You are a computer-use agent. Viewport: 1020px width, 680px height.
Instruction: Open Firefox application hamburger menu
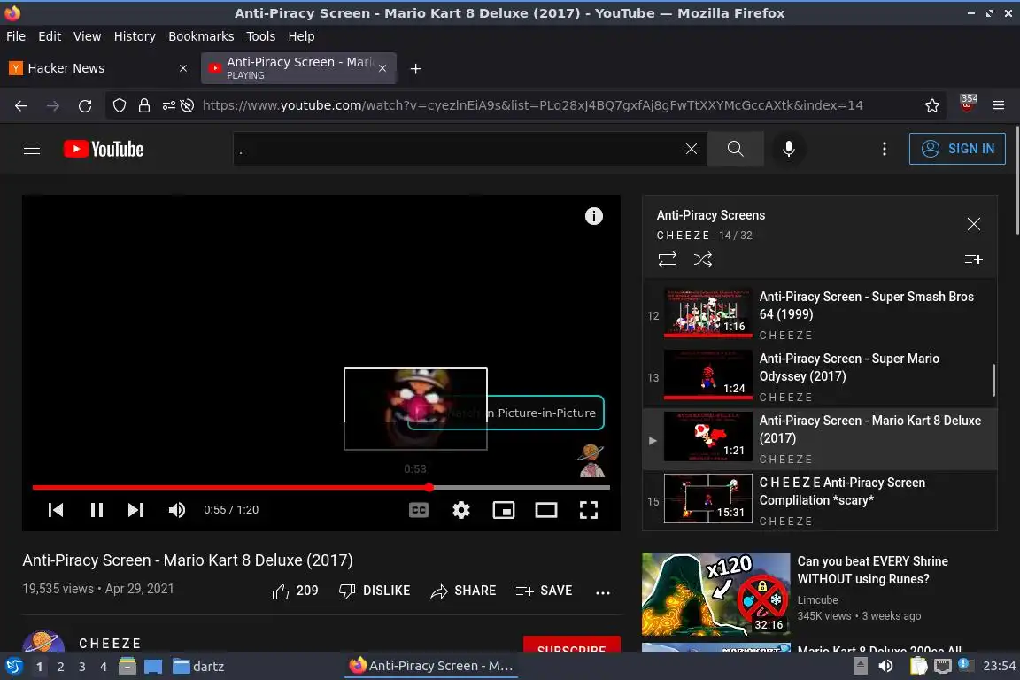999,105
